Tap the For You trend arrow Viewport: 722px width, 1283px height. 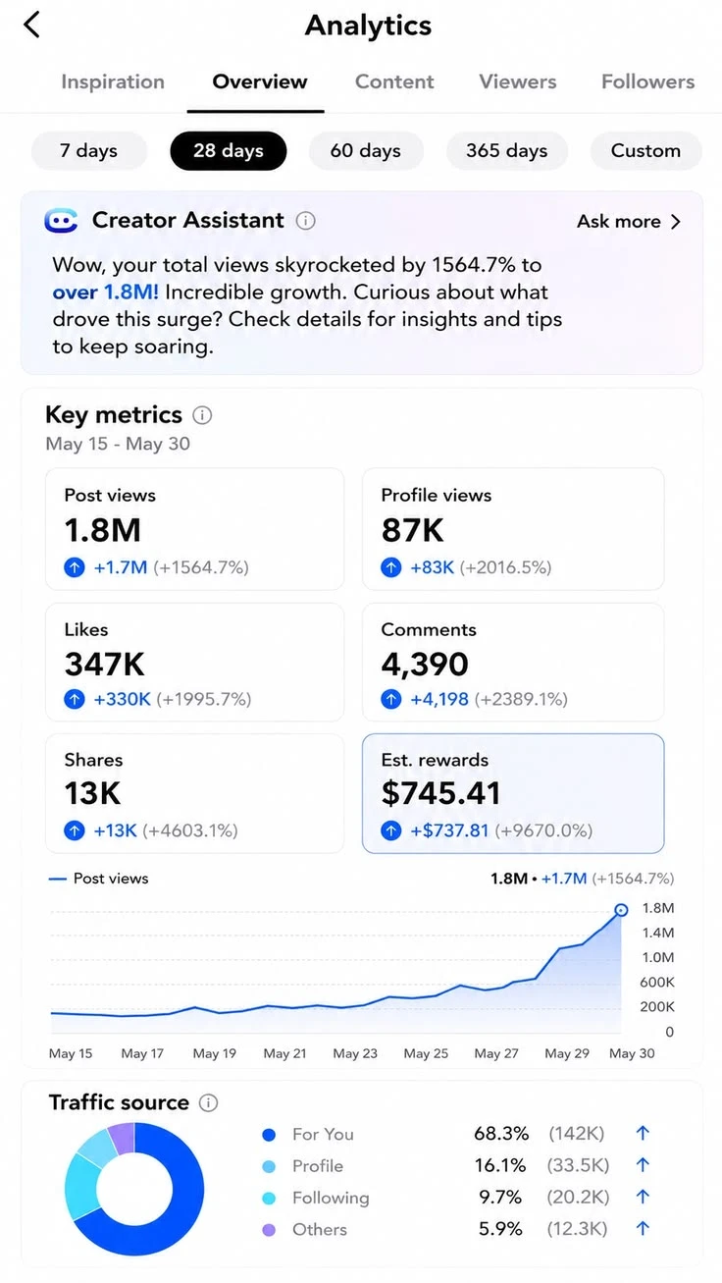[643, 1134]
